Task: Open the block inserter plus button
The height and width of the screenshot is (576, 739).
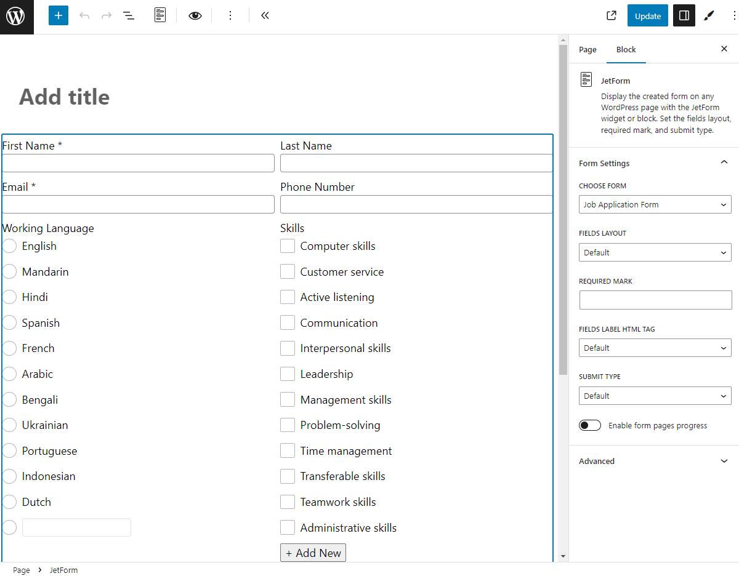Action: tap(59, 16)
